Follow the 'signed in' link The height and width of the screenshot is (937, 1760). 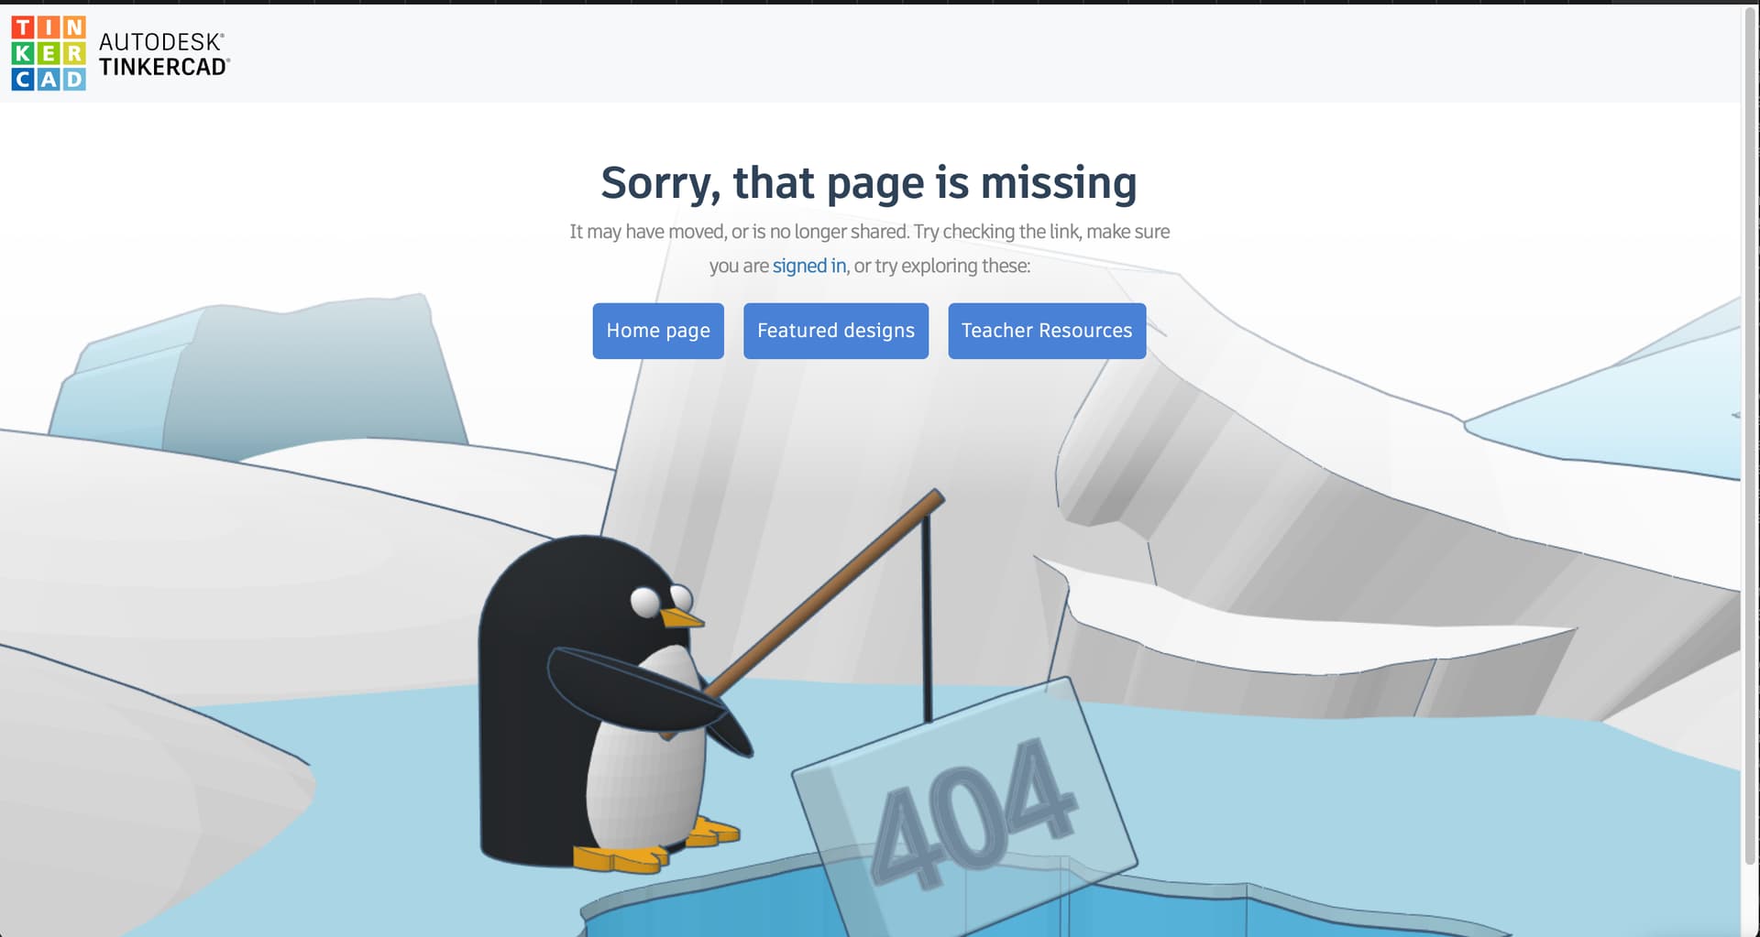809,266
